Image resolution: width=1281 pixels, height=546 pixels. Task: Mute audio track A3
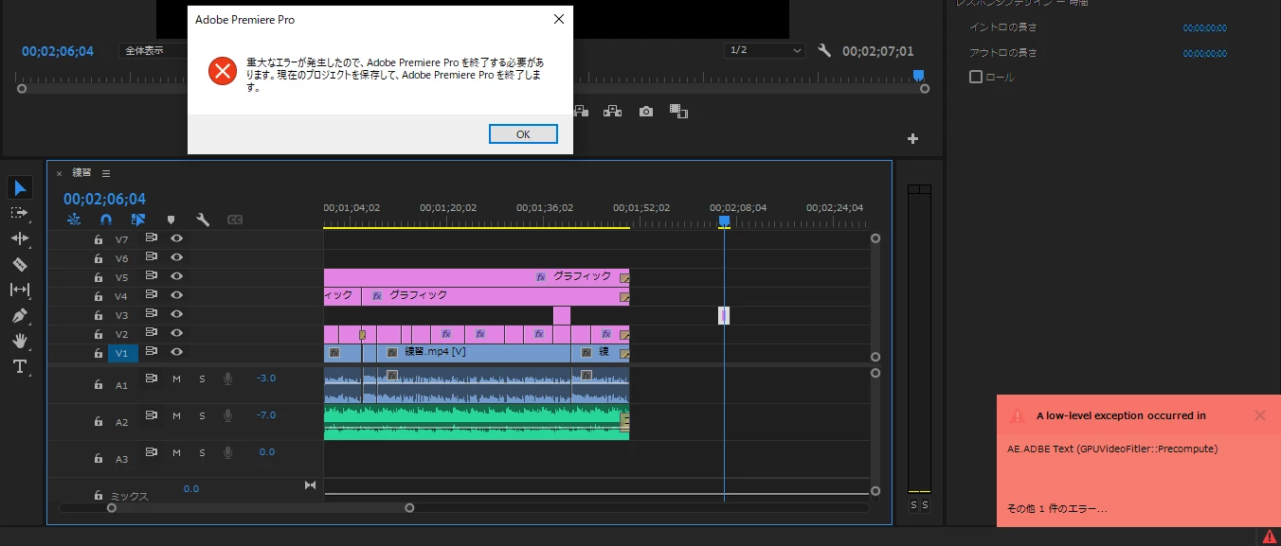pos(176,452)
